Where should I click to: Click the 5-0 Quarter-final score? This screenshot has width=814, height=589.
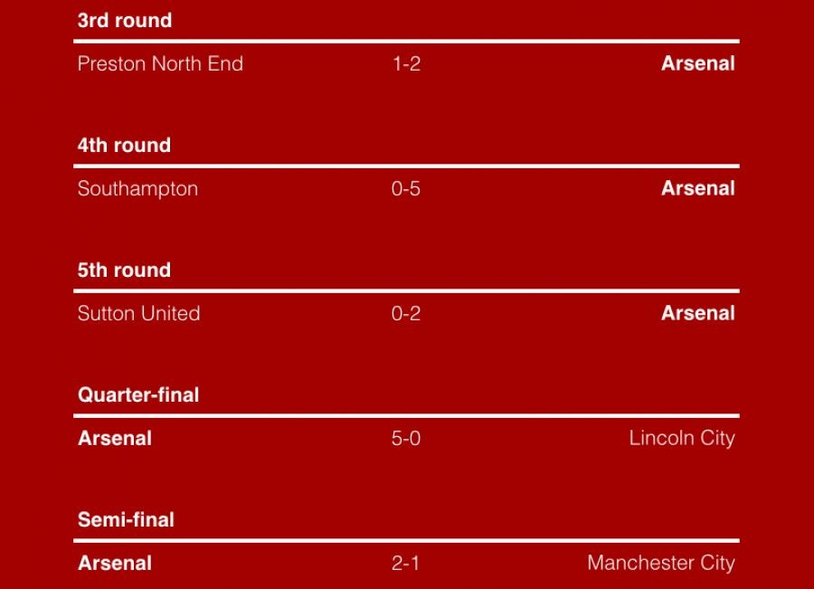pos(406,439)
